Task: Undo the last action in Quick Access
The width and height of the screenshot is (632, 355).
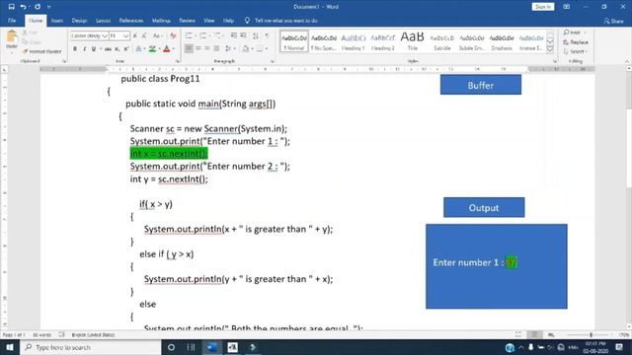Action: pyautogui.click(x=24, y=7)
